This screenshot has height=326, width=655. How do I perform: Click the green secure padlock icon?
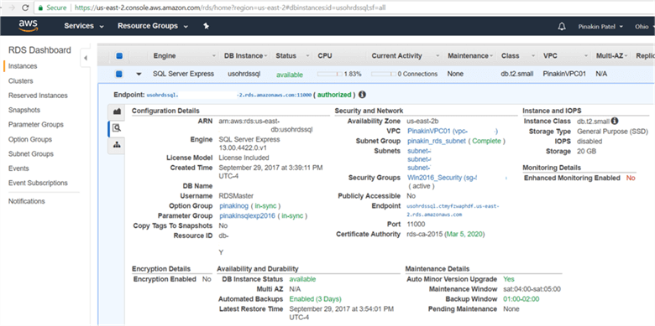[40, 8]
